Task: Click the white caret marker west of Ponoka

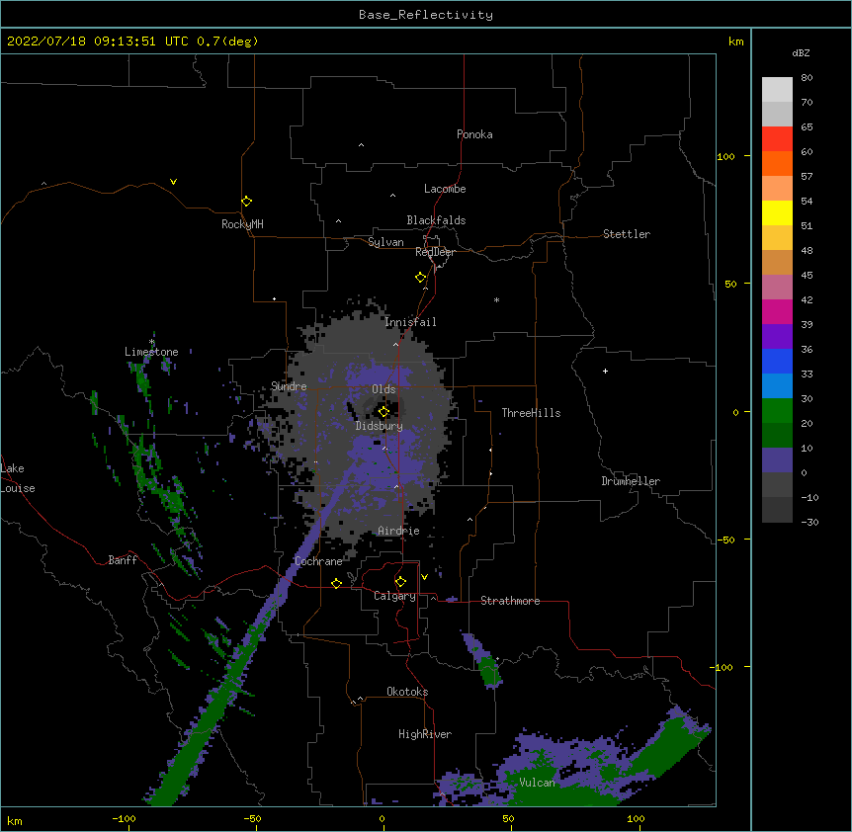Action: point(362,145)
